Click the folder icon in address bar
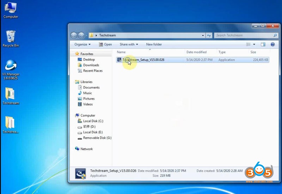Screen dimensions: 282x194 point(91,35)
